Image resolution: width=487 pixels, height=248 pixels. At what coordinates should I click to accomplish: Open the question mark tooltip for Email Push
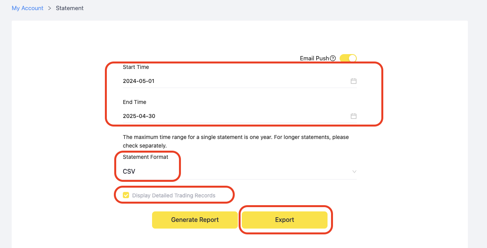[x=332, y=58]
